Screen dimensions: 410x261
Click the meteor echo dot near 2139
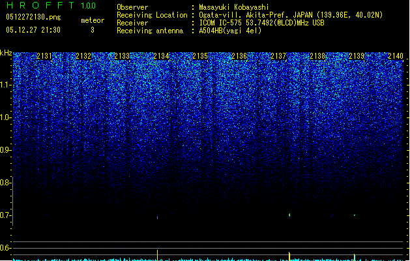tap(355, 215)
